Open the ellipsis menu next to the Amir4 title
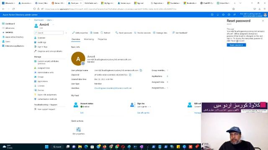268x150 pixels. (x=53, y=25)
